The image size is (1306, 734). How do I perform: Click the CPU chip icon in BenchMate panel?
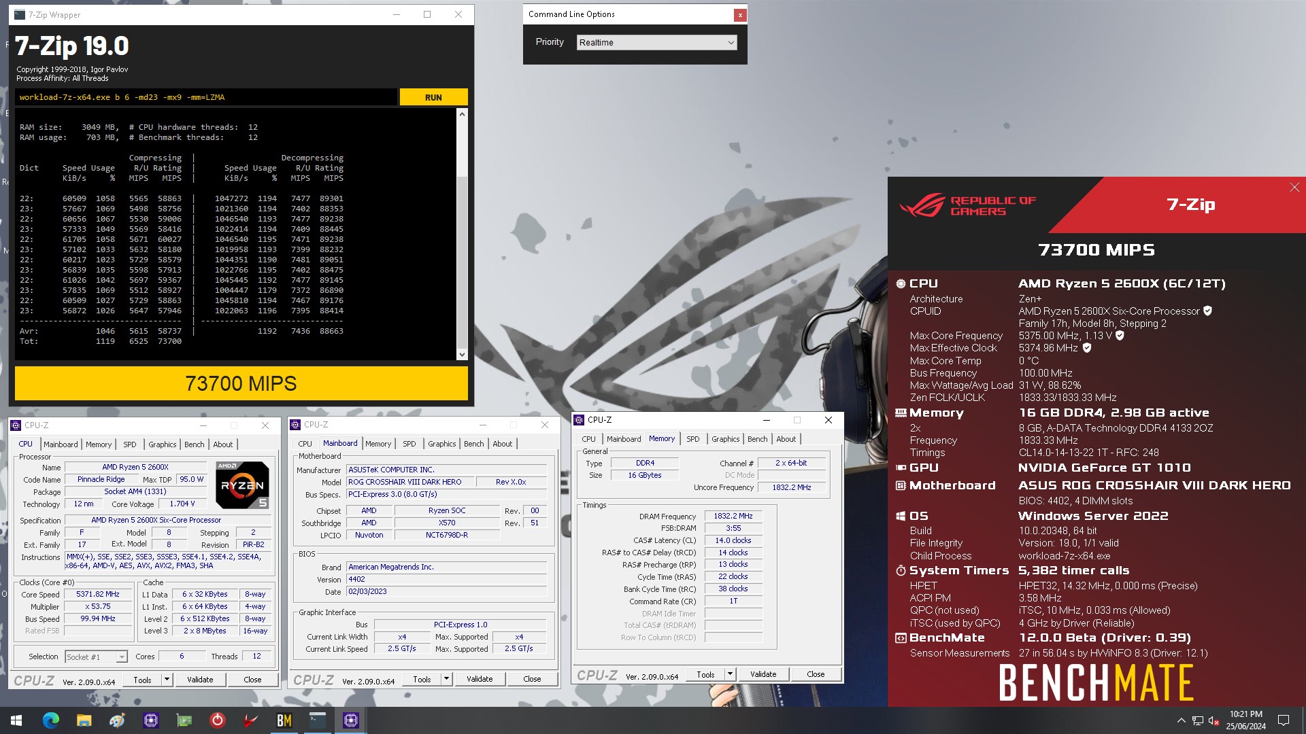[901, 284]
